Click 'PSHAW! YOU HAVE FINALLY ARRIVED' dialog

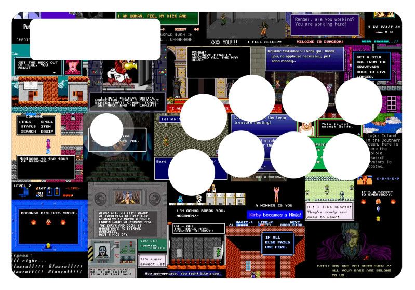(218, 62)
